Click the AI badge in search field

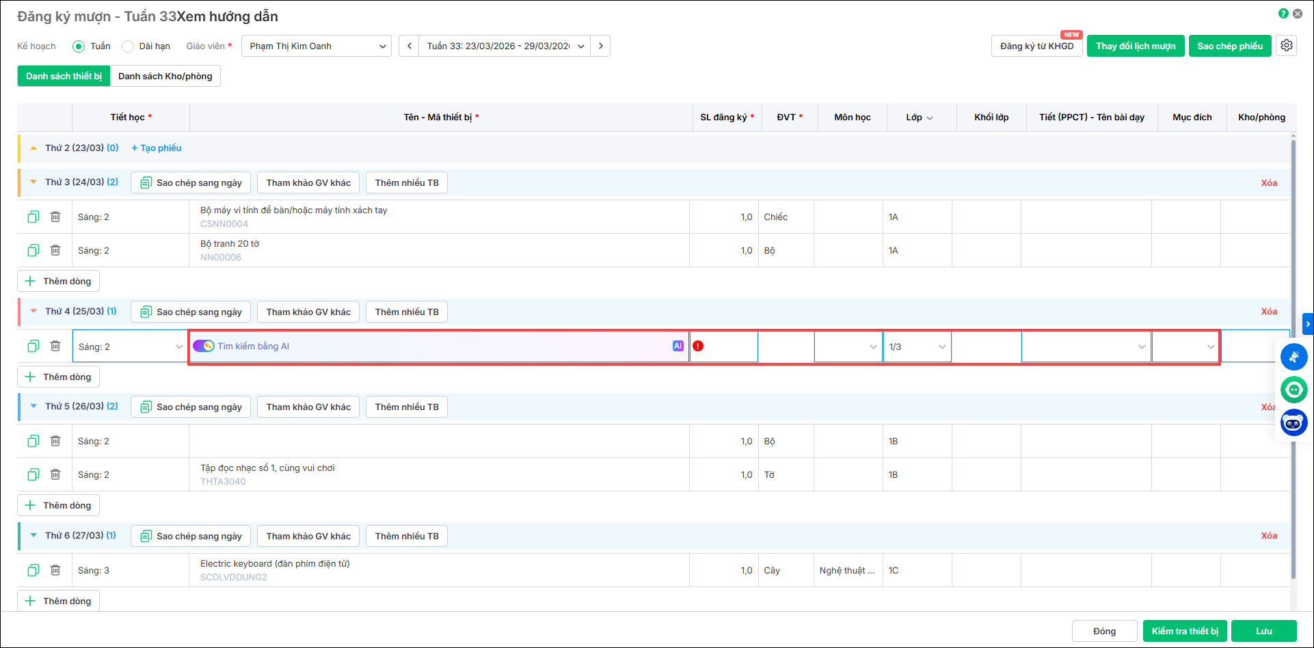[678, 346]
